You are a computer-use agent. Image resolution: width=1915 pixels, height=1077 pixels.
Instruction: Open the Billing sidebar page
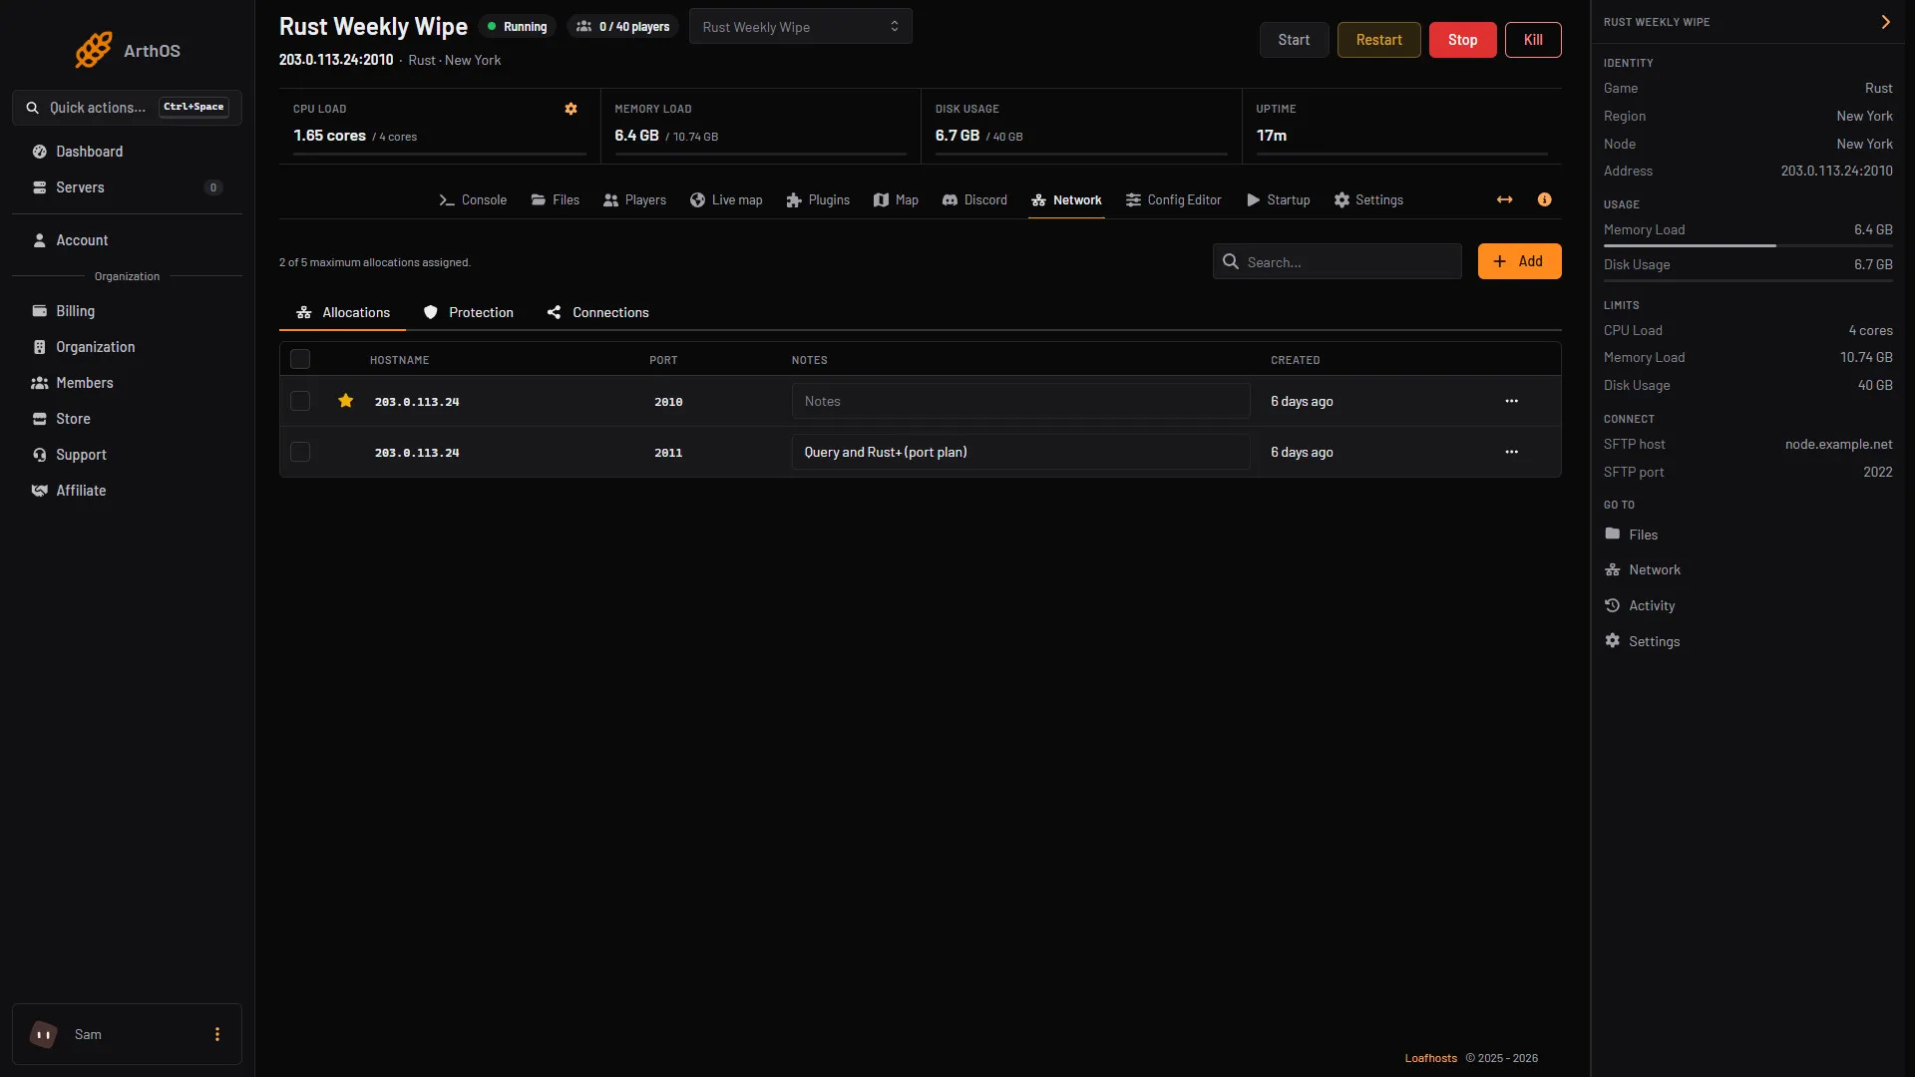(x=127, y=311)
